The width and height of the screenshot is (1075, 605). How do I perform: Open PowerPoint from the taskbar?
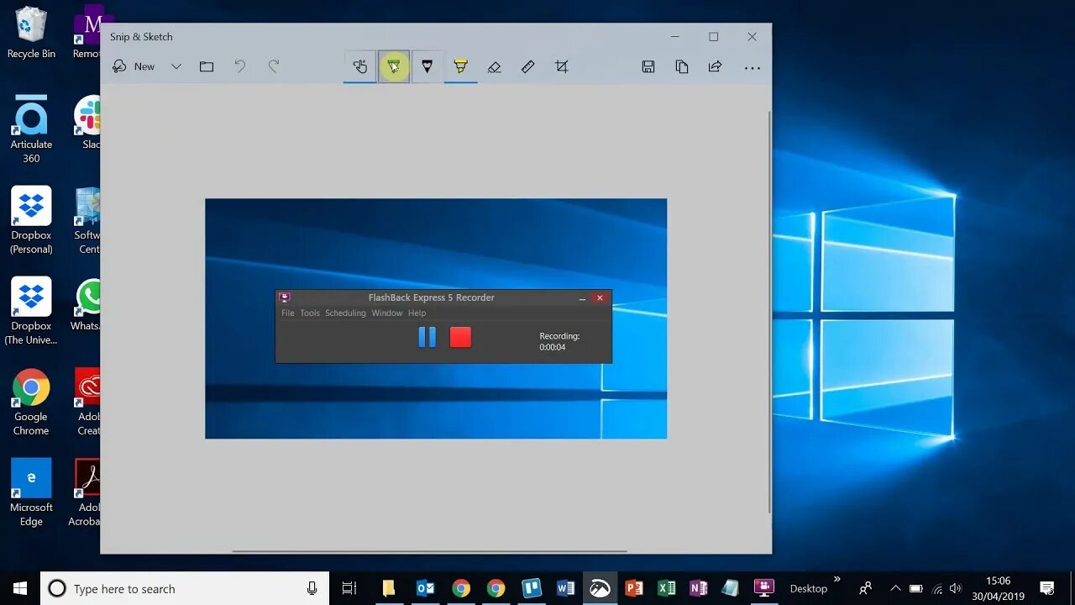point(634,588)
